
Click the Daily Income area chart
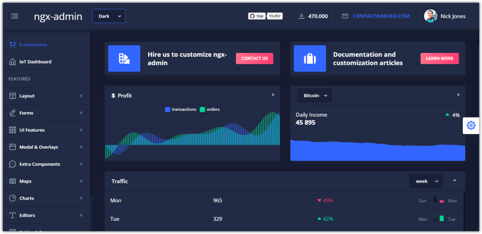(378, 150)
